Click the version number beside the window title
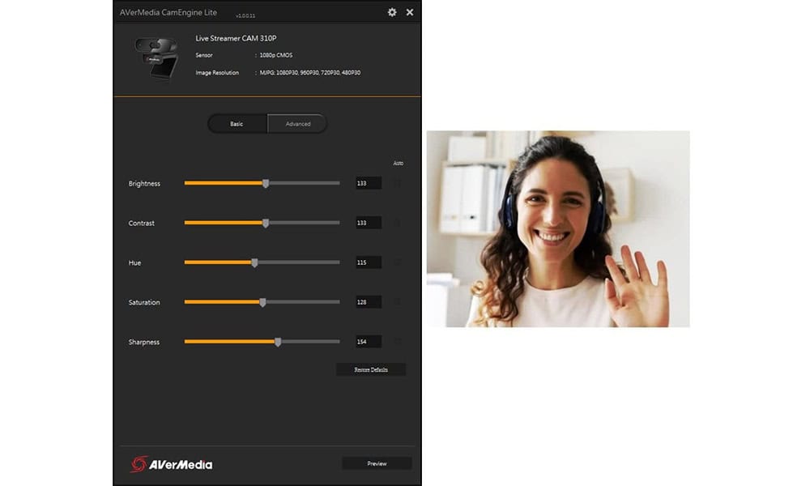Viewport: 810px width, 486px height. 245,16
